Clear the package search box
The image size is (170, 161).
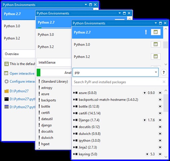pyautogui.click(x=164, y=82)
